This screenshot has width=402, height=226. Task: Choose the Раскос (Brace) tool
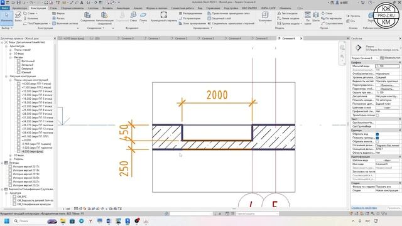pyautogui.click(x=58, y=18)
